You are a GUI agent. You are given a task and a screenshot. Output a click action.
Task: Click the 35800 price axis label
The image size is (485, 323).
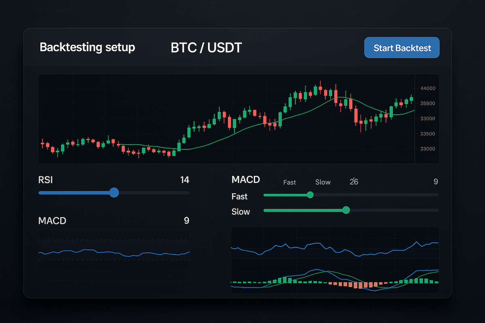[x=428, y=103]
